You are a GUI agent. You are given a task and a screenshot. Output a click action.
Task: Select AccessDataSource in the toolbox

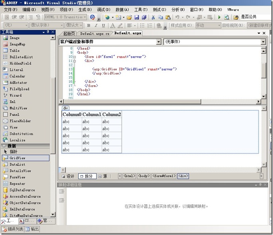[x=26, y=196]
